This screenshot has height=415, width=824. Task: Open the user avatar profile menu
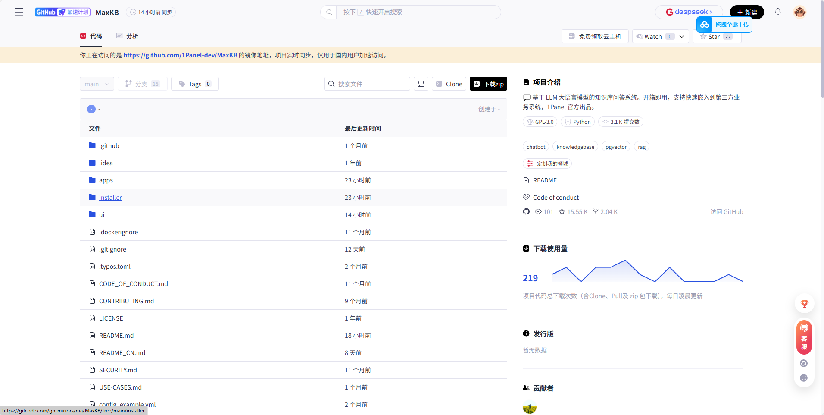[x=800, y=12]
